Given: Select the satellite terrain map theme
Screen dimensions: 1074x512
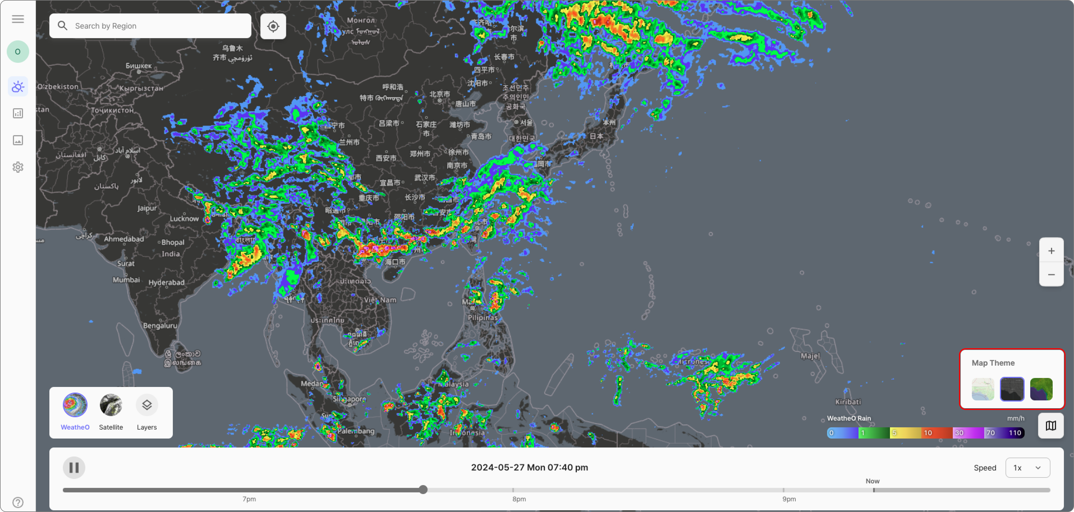Looking at the screenshot, I should coord(1041,389).
